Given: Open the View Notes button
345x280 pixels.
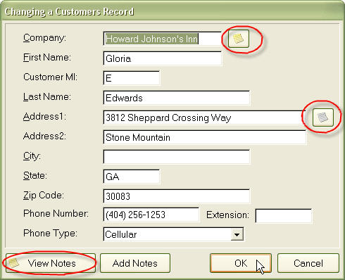Looking at the screenshot, I should (51, 263).
